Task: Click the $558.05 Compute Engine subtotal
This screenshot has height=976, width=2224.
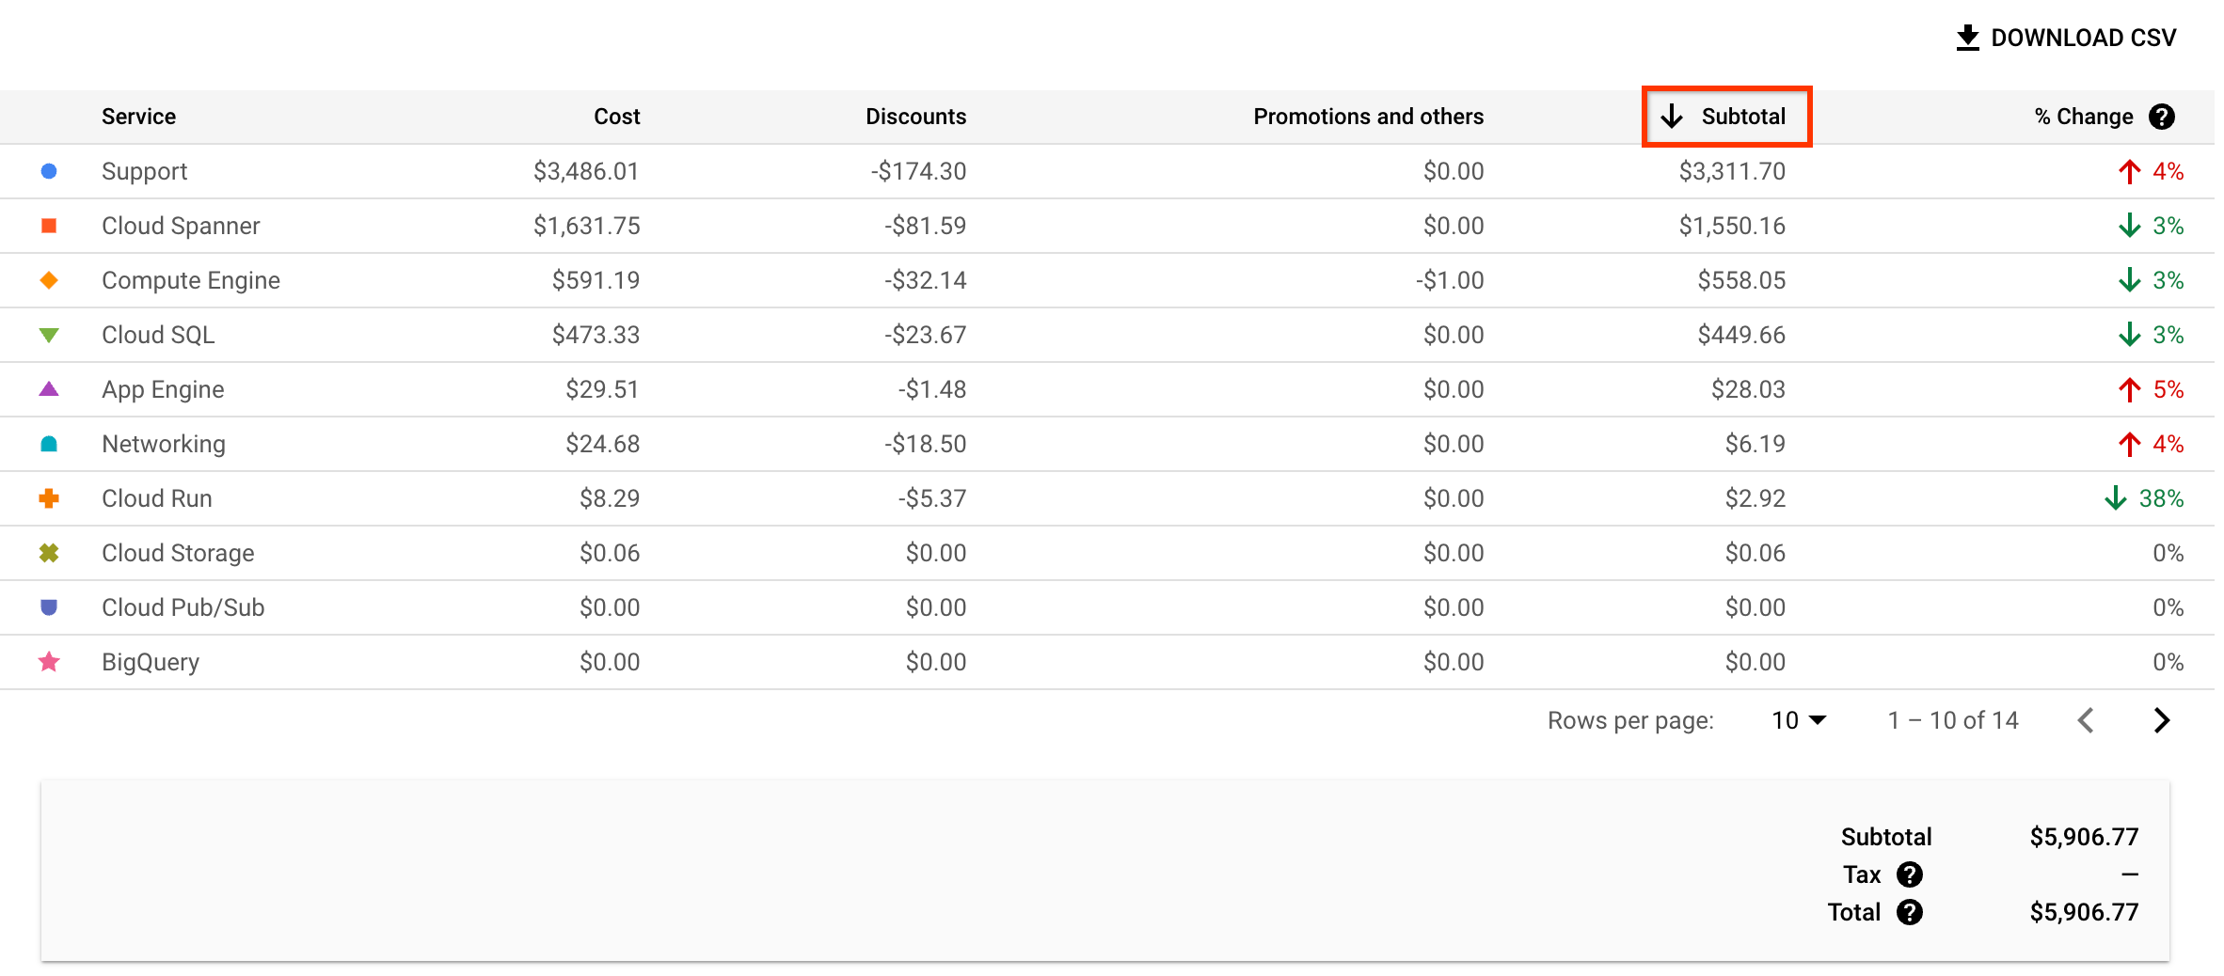Action: (x=1741, y=280)
